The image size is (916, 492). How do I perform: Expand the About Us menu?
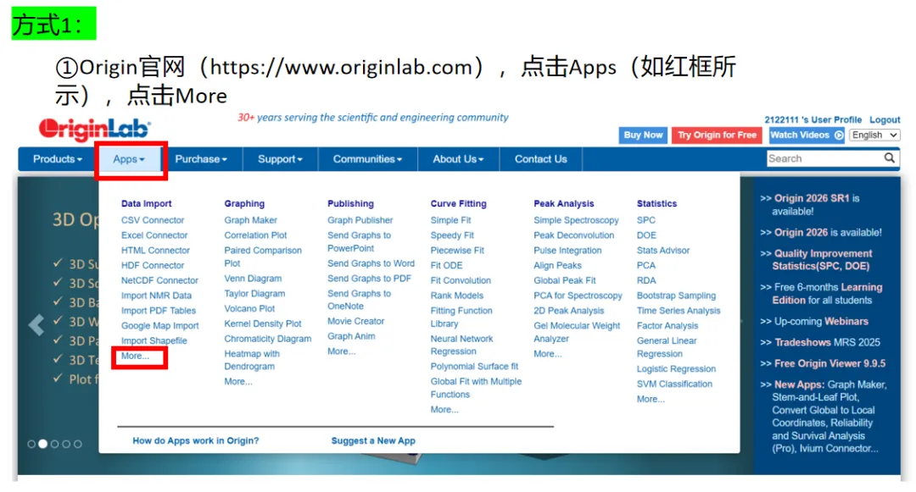458,159
